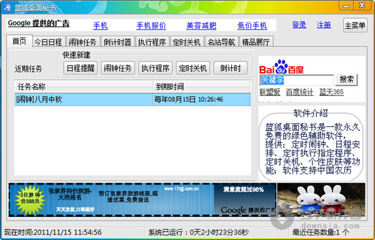Switch to the 首页 tab
Image resolution: width=375 pixels, height=240 pixels.
click(x=19, y=41)
